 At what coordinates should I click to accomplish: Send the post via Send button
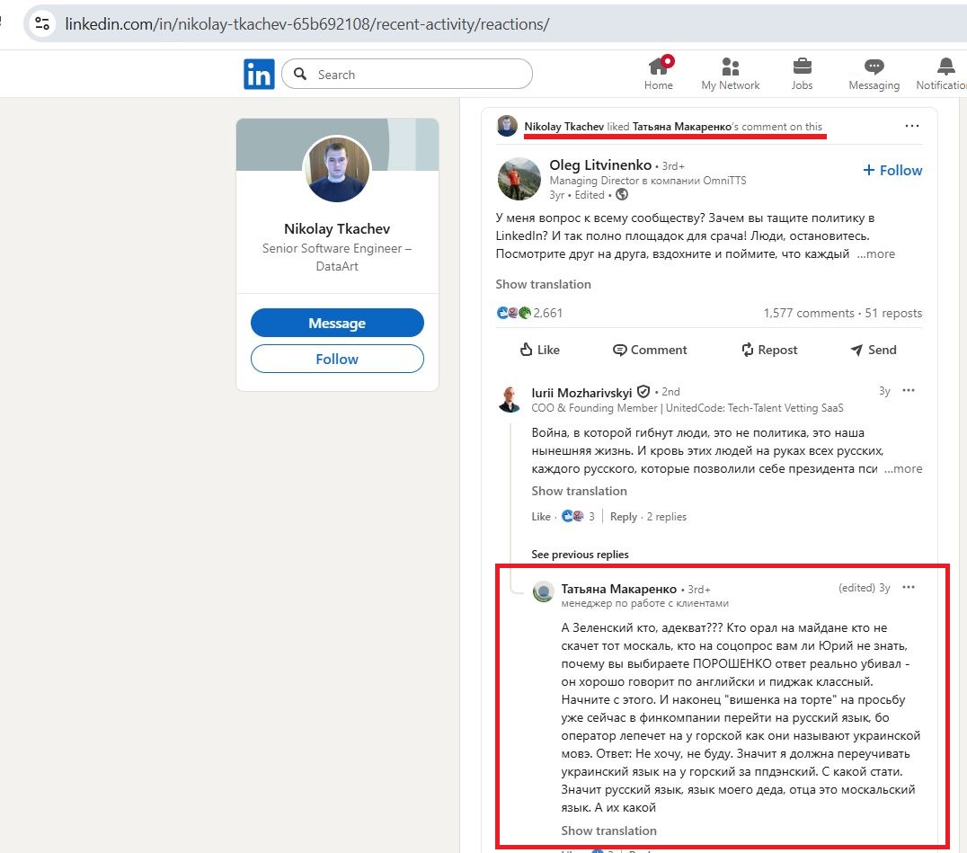(873, 350)
